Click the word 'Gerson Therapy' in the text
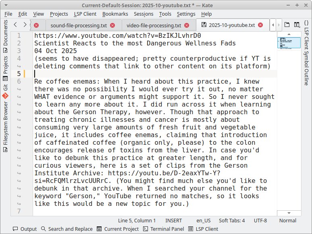 click(100, 112)
